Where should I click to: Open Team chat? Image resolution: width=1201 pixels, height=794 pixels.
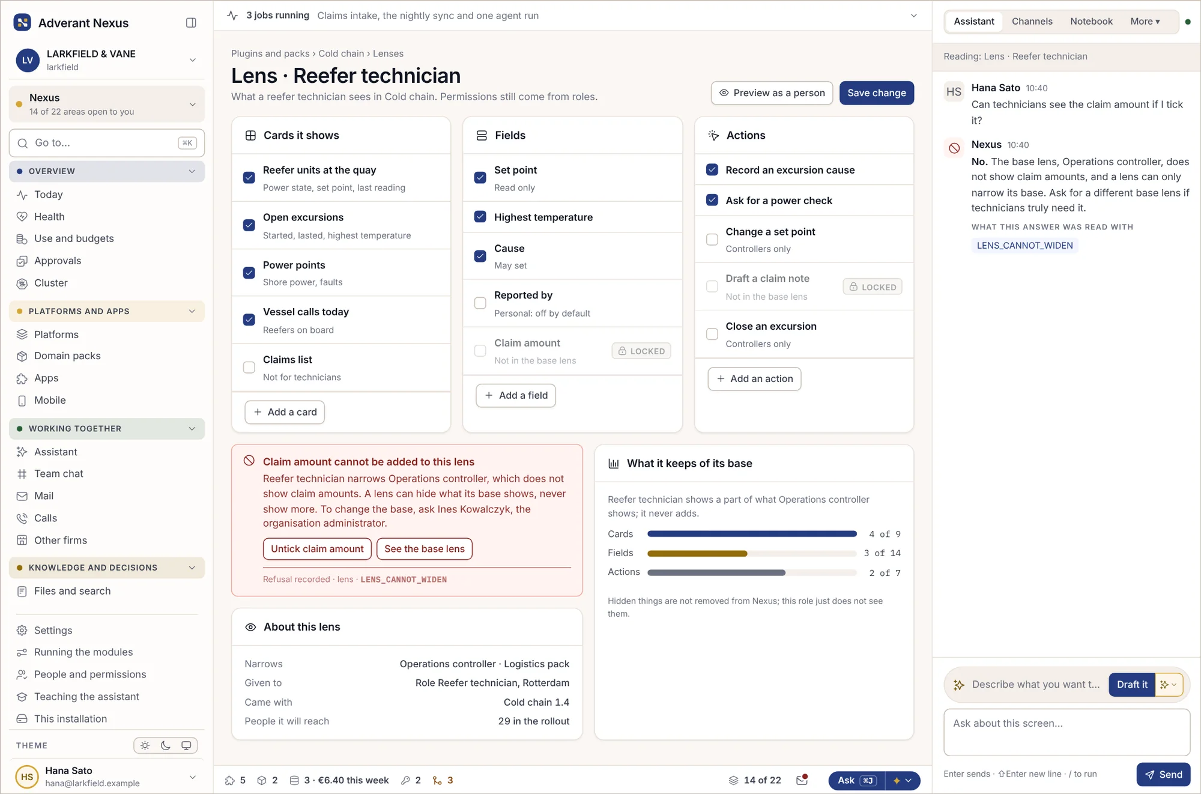pos(58,474)
